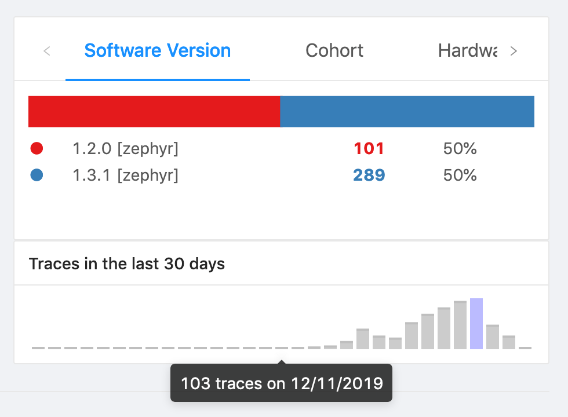Click the left tab scroll arrow
This screenshot has width=568, height=417.
click(x=47, y=51)
